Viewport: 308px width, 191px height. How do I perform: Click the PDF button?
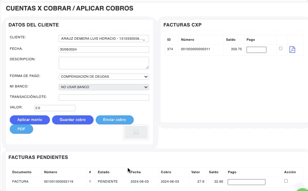21,129
